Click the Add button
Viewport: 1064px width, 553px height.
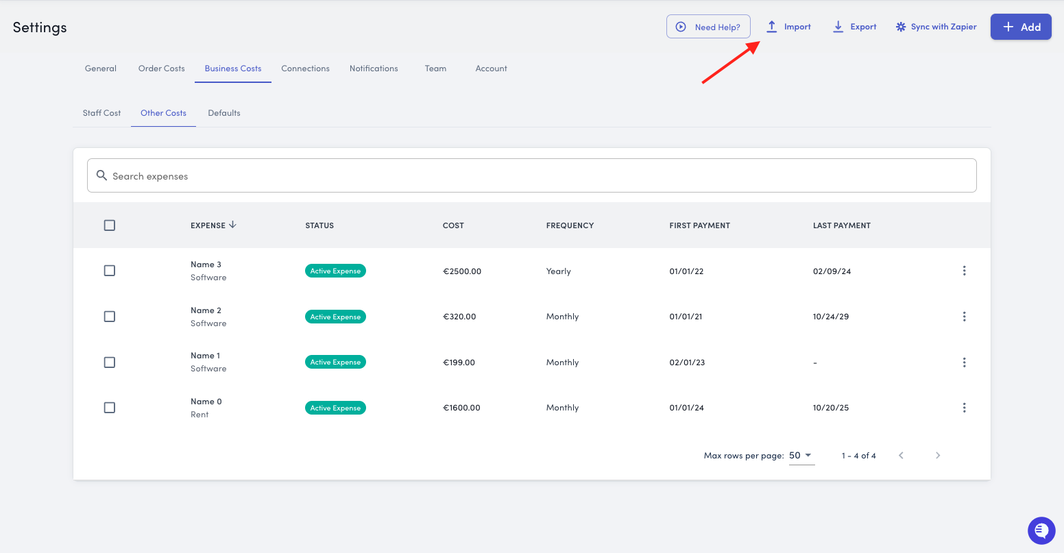1021,27
